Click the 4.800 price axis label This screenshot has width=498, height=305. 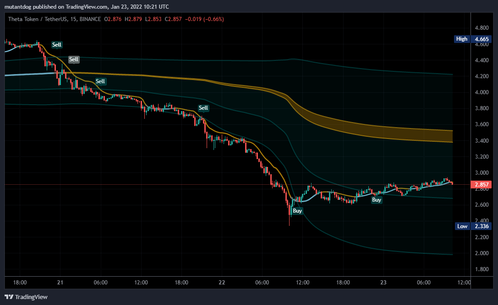[x=482, y=28]
